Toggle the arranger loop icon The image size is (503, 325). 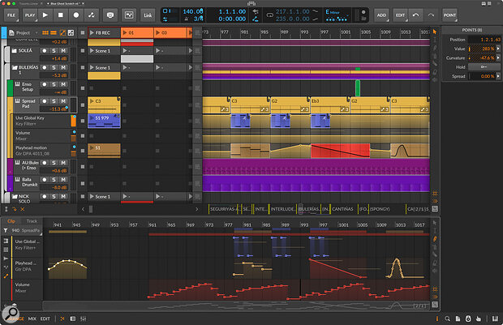tap(270, 15)
